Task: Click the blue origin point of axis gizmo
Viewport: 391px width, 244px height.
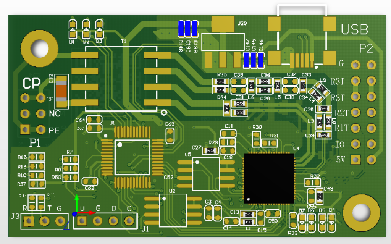Action: [x=74, y=214]
